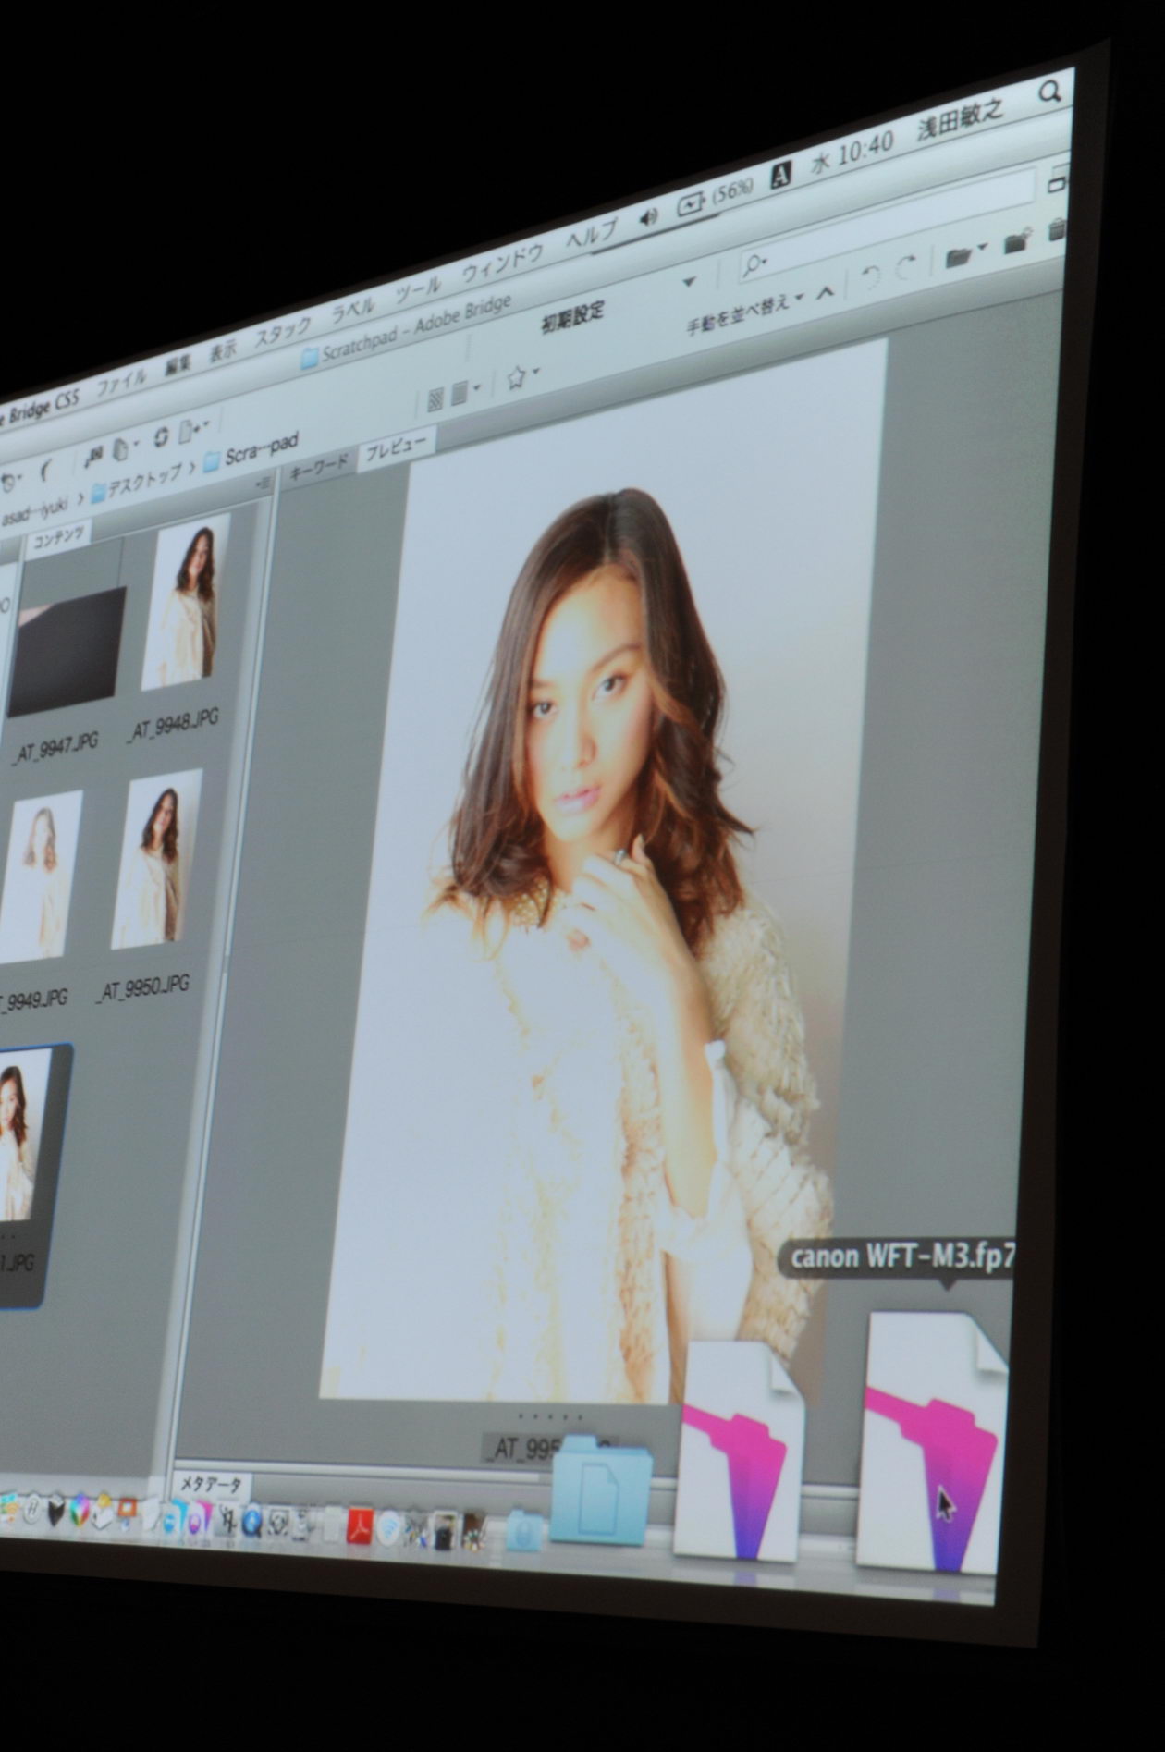Click the clock 水 10:40 in menu bar

[853, 153]
